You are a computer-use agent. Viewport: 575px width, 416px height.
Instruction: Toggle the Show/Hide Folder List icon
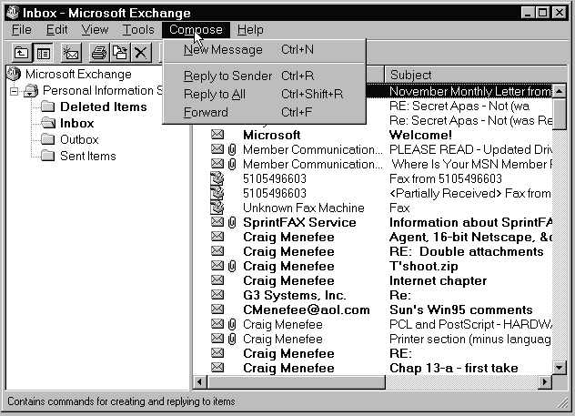[x=42, y=53]
